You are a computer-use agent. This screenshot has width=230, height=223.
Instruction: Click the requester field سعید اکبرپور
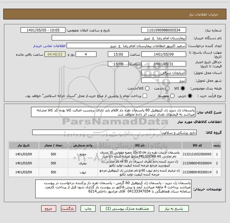point(126,45)
